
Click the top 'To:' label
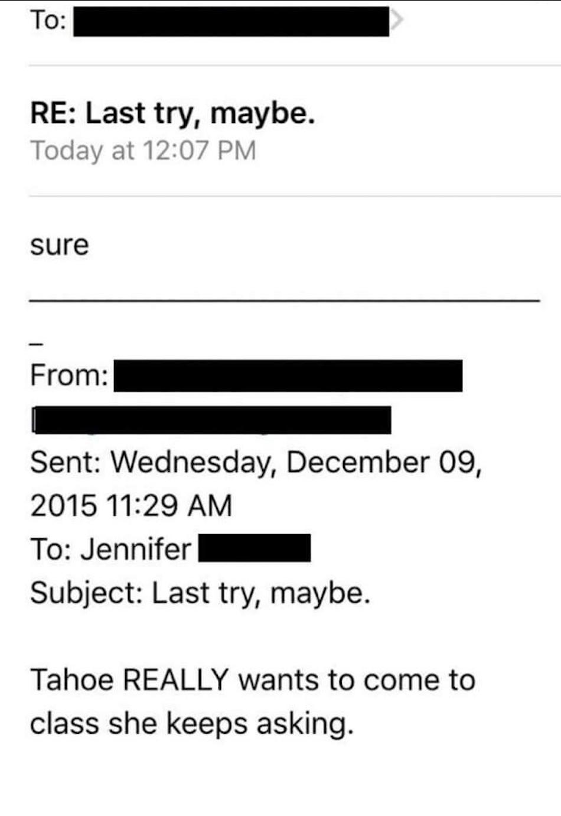[x=48, y=20]
